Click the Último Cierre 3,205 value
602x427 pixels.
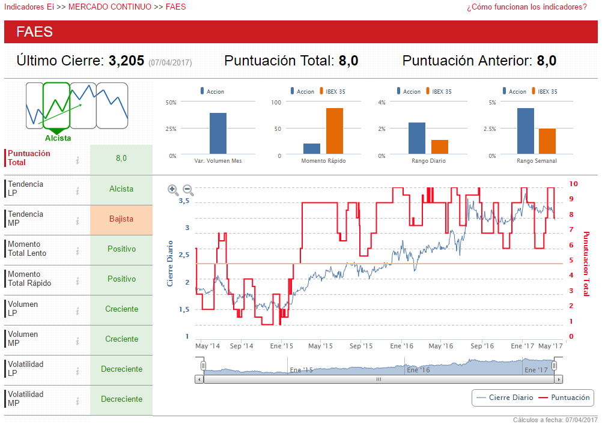pos(126,61)
